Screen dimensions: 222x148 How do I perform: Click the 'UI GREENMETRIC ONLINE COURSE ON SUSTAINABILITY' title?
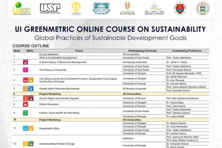tap(110, 29)
